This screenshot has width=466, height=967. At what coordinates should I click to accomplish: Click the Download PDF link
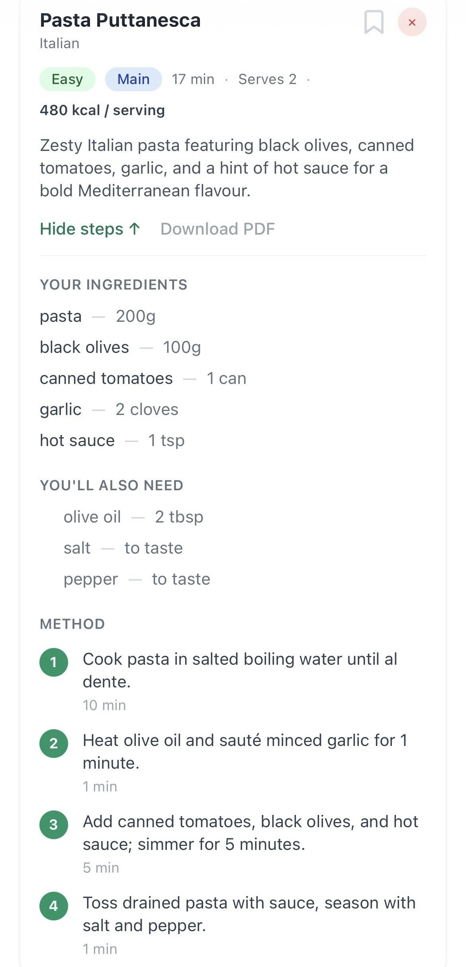(217, 229)
